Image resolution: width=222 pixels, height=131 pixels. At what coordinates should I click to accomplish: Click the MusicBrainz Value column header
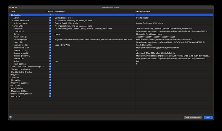173,12
